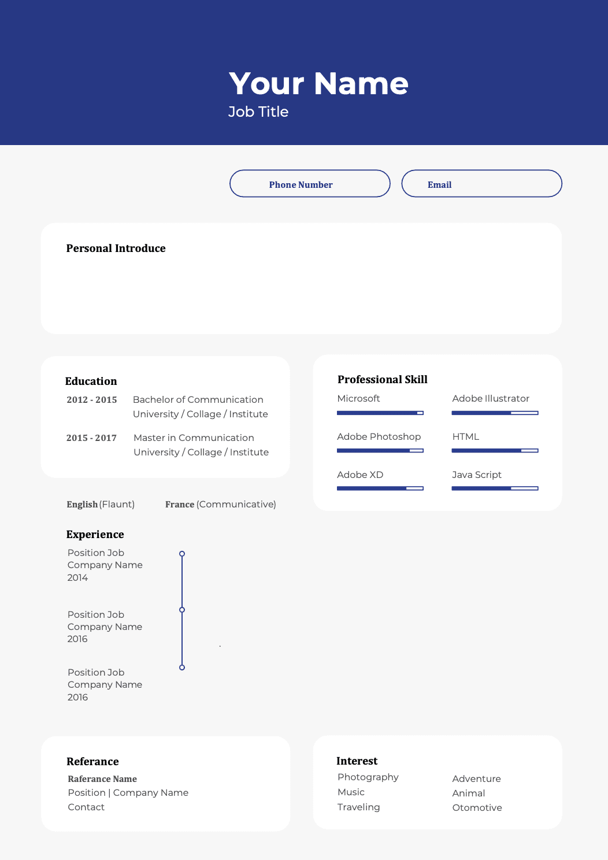Viewport: 608px width, 860px height.
Task: Select the HTML skill label
Action: coord(466,436)
